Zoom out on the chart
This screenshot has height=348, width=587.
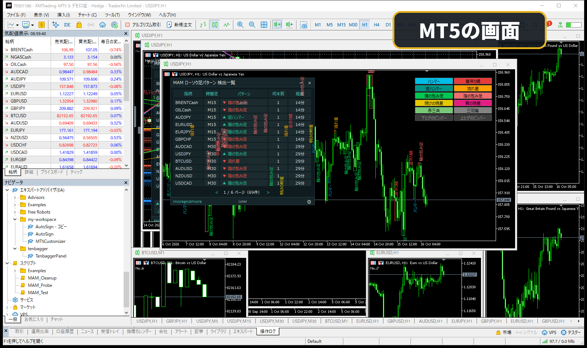(x=252, y=25)
